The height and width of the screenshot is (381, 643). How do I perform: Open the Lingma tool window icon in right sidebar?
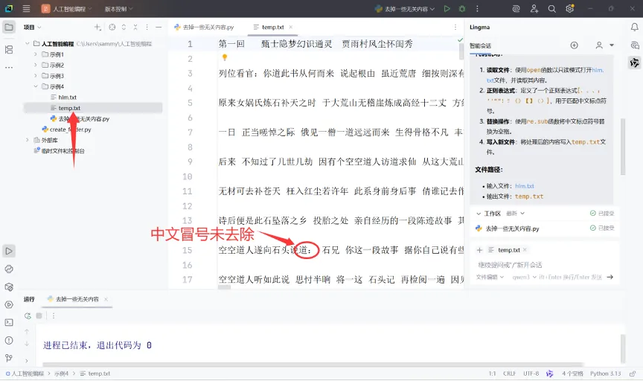(x=634, y=63)
